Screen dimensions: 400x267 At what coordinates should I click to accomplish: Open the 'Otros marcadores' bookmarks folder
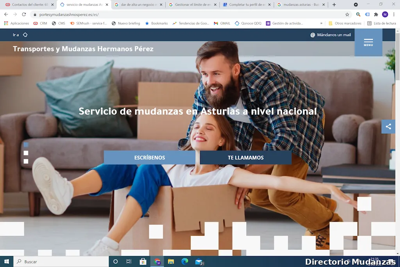pos(345,23)
